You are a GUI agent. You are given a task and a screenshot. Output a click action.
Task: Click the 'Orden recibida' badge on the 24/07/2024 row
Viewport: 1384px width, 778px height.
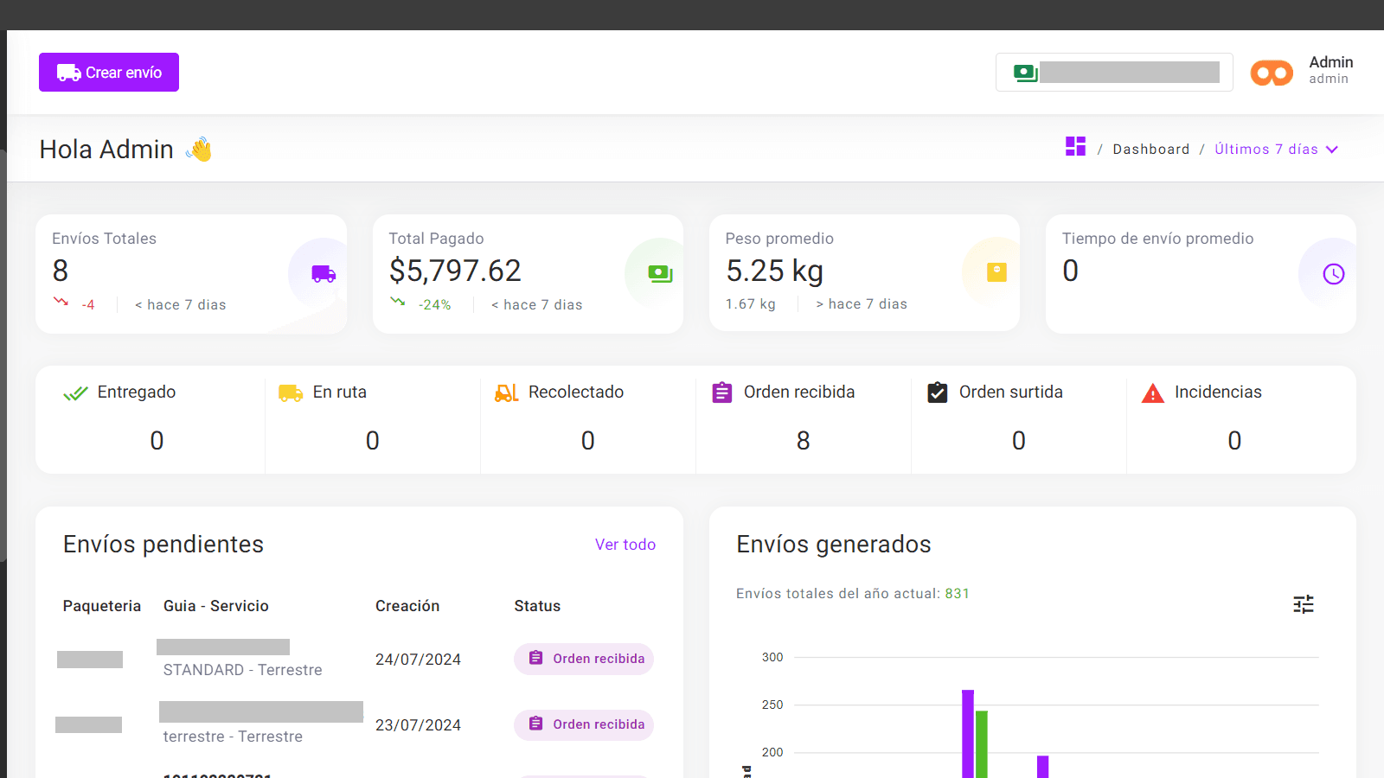[583, 659]
